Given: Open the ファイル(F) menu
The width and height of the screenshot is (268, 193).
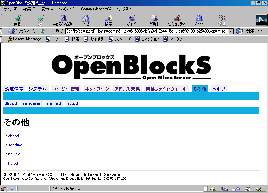Looking at the screenshot, I should 10,9.
